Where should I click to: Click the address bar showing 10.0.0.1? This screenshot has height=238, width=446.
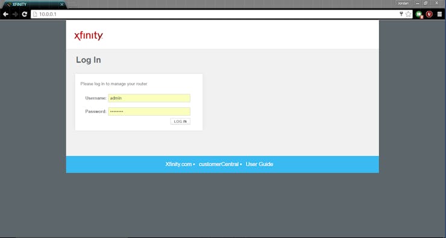216,14
